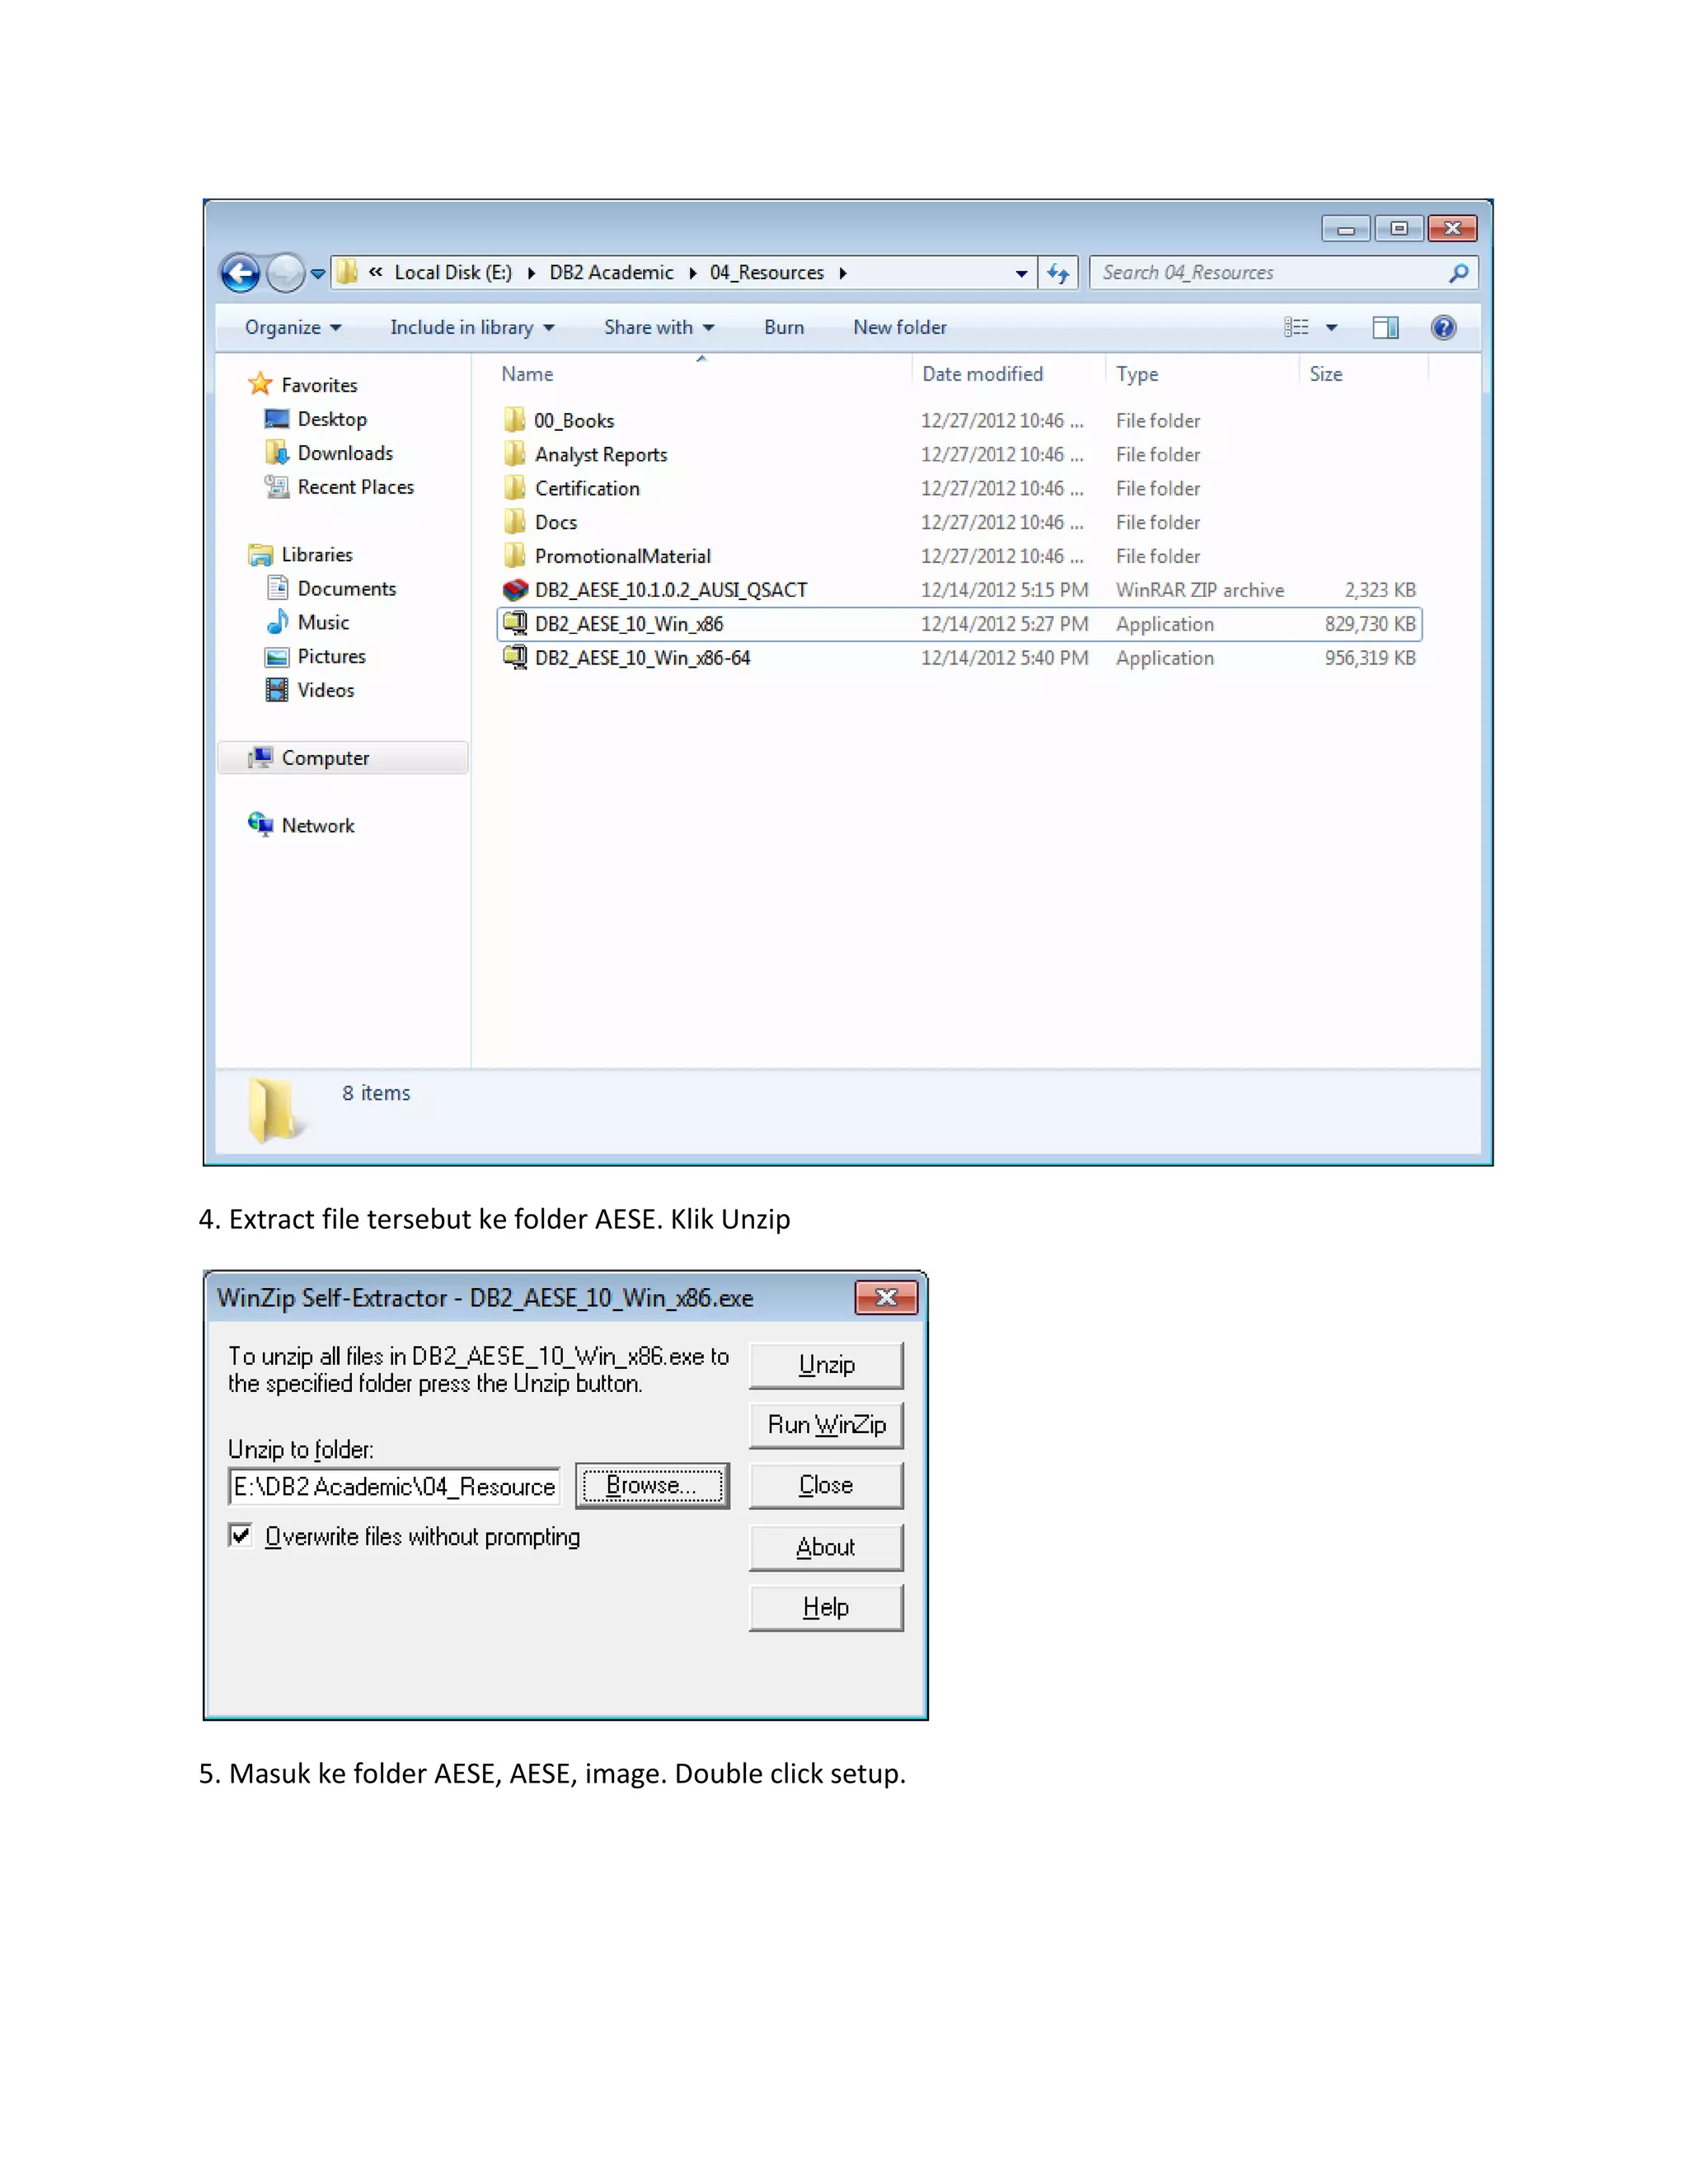The width and height of the screenshot is (1688, 2184).
Task: Expand the address bar history dropdown arrow
Action: click(1021, 273)
